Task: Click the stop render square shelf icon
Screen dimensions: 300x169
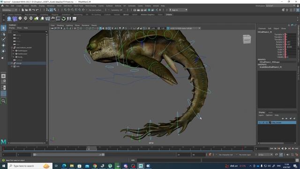Action: pyautogui.click(x=75, y=19)
